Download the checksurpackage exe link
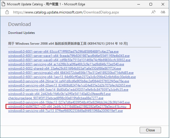Screen dimensions: 170x138 coord(56,98)
